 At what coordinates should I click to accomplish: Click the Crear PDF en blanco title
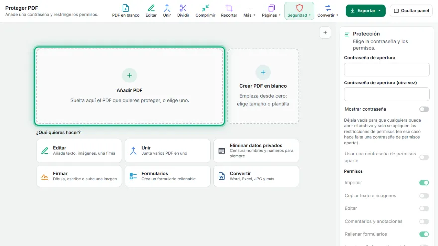263,86
